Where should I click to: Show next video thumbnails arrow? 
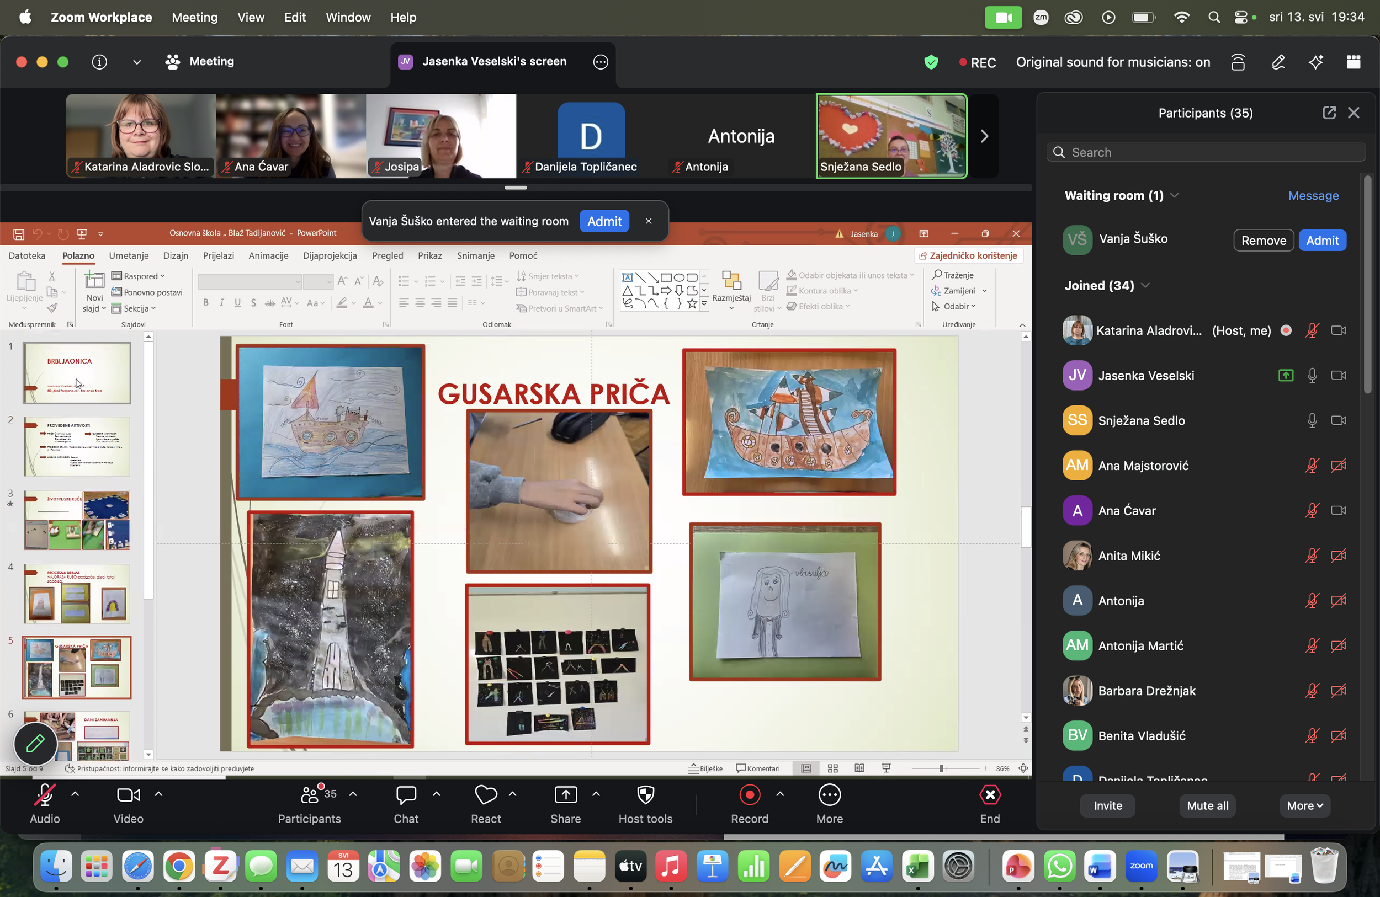click(x=984, y=136)
